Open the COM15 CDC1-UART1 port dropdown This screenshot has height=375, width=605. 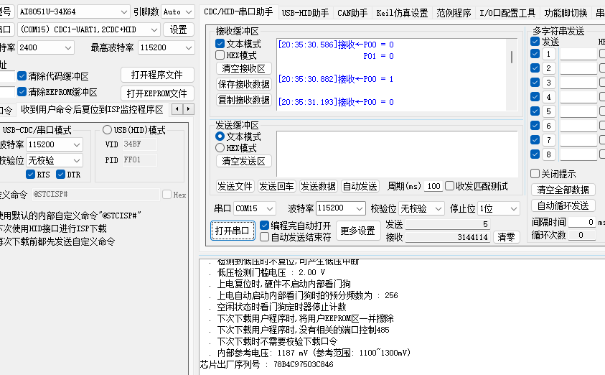pos(88,29)
